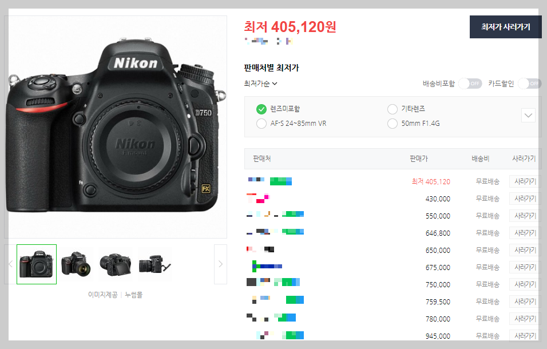The width and height of the screenshot is (547, 349).
Task: Click the main Nikon D750 product image
Action: tap(116, 127)
